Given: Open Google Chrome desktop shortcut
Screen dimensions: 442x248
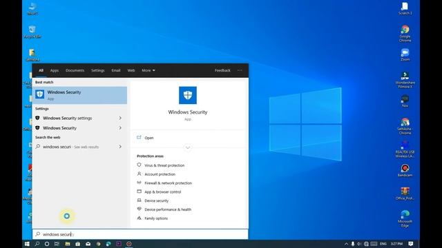Looking at the screenshot, I should click(405, 34).
